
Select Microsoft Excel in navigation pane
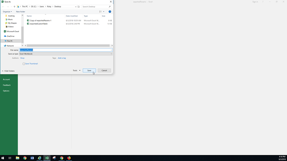(13, 31)
